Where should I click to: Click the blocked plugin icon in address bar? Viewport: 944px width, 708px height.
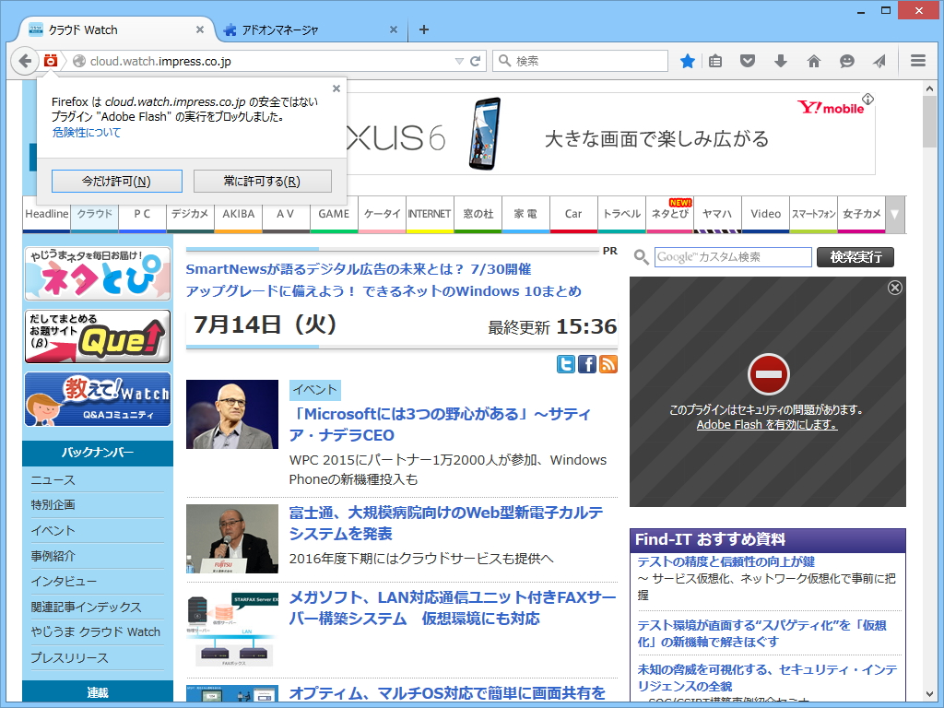(x=52, y=61)
